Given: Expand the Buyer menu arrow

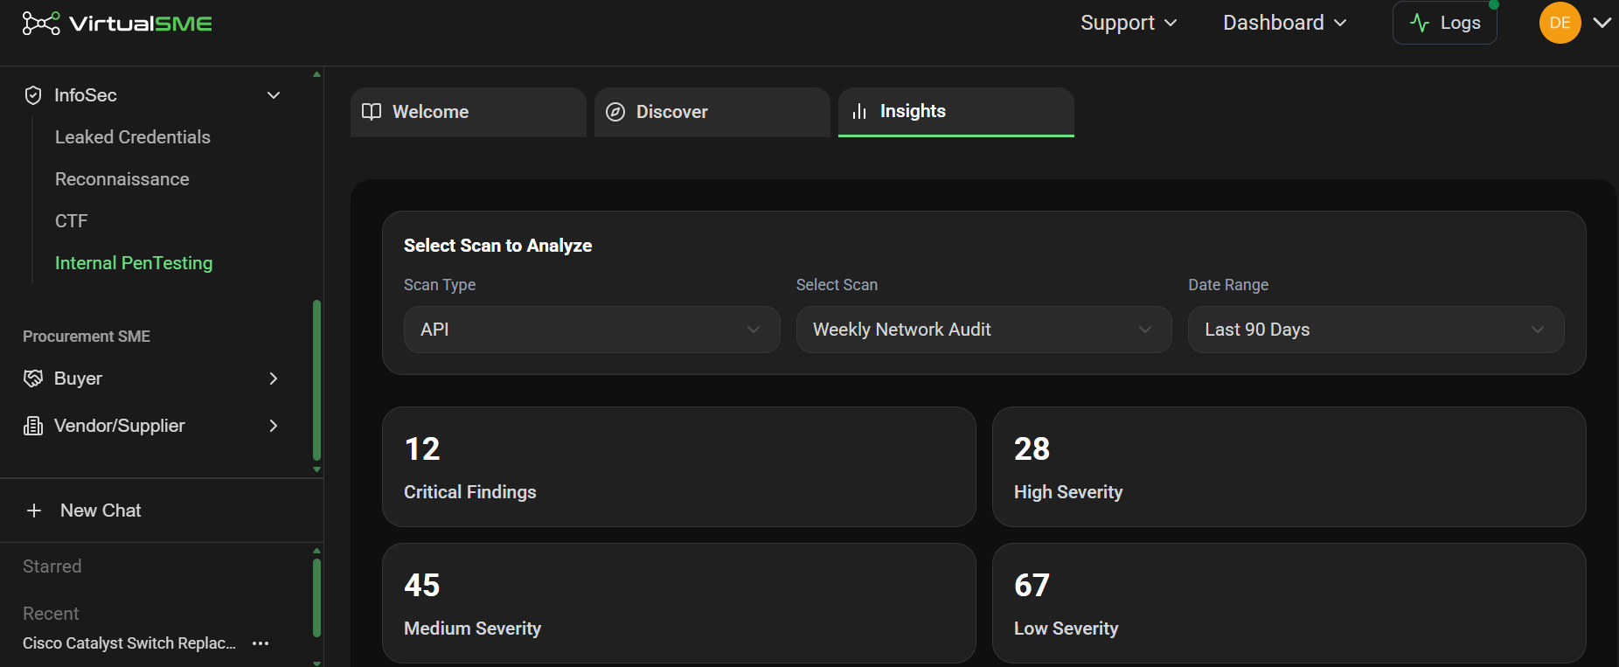Looking at the screenshot, I should 274,379.
